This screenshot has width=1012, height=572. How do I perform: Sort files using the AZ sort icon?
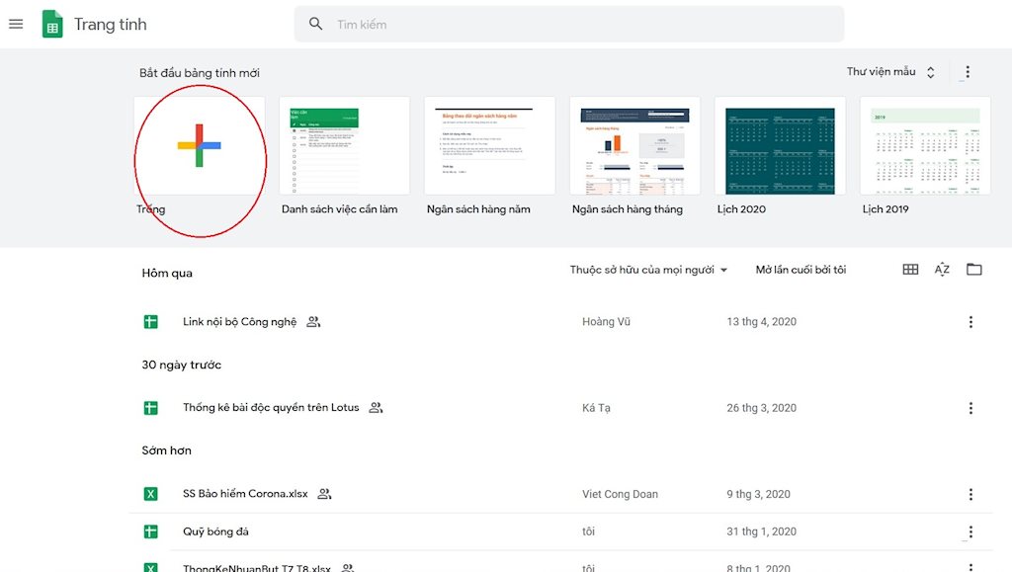click(942, 269)
